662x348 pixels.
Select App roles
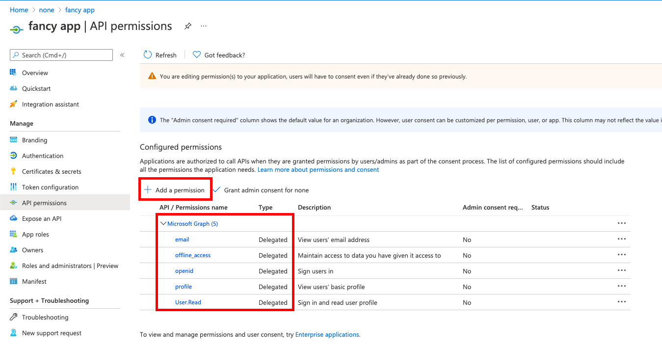pyautogui.click(x=36, y=234)
